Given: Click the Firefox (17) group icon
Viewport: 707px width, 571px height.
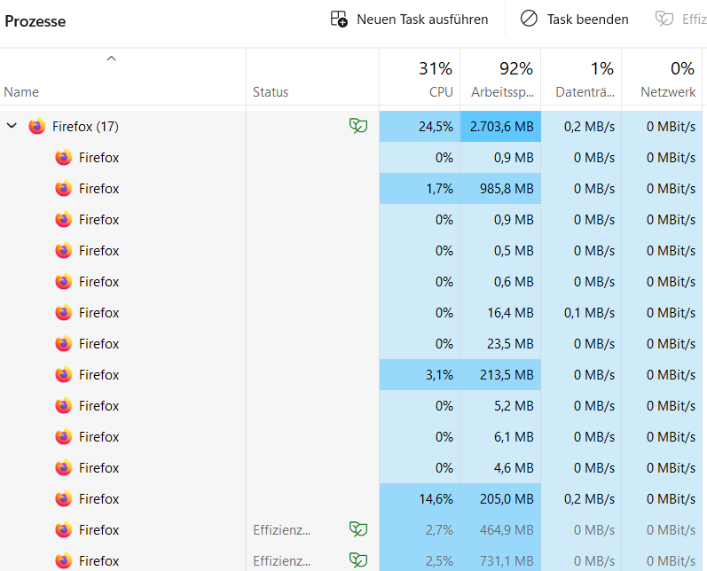Looking at the screenshot, I should coord(37,126).
